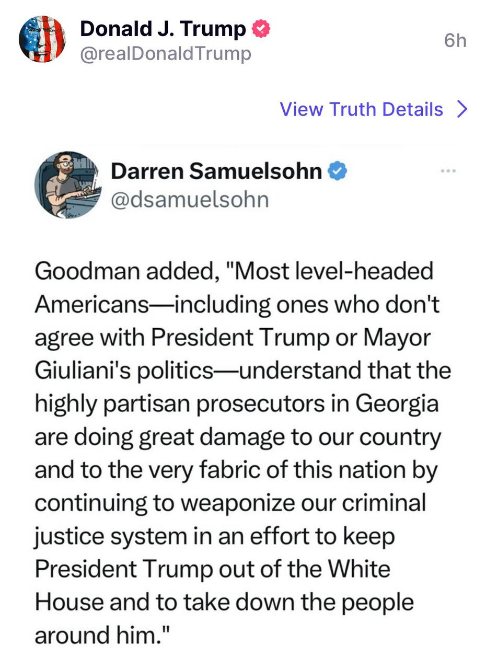
Task: Click blue verified checkmark beside Darren Samuelsohn
Action: coord(338,171)
